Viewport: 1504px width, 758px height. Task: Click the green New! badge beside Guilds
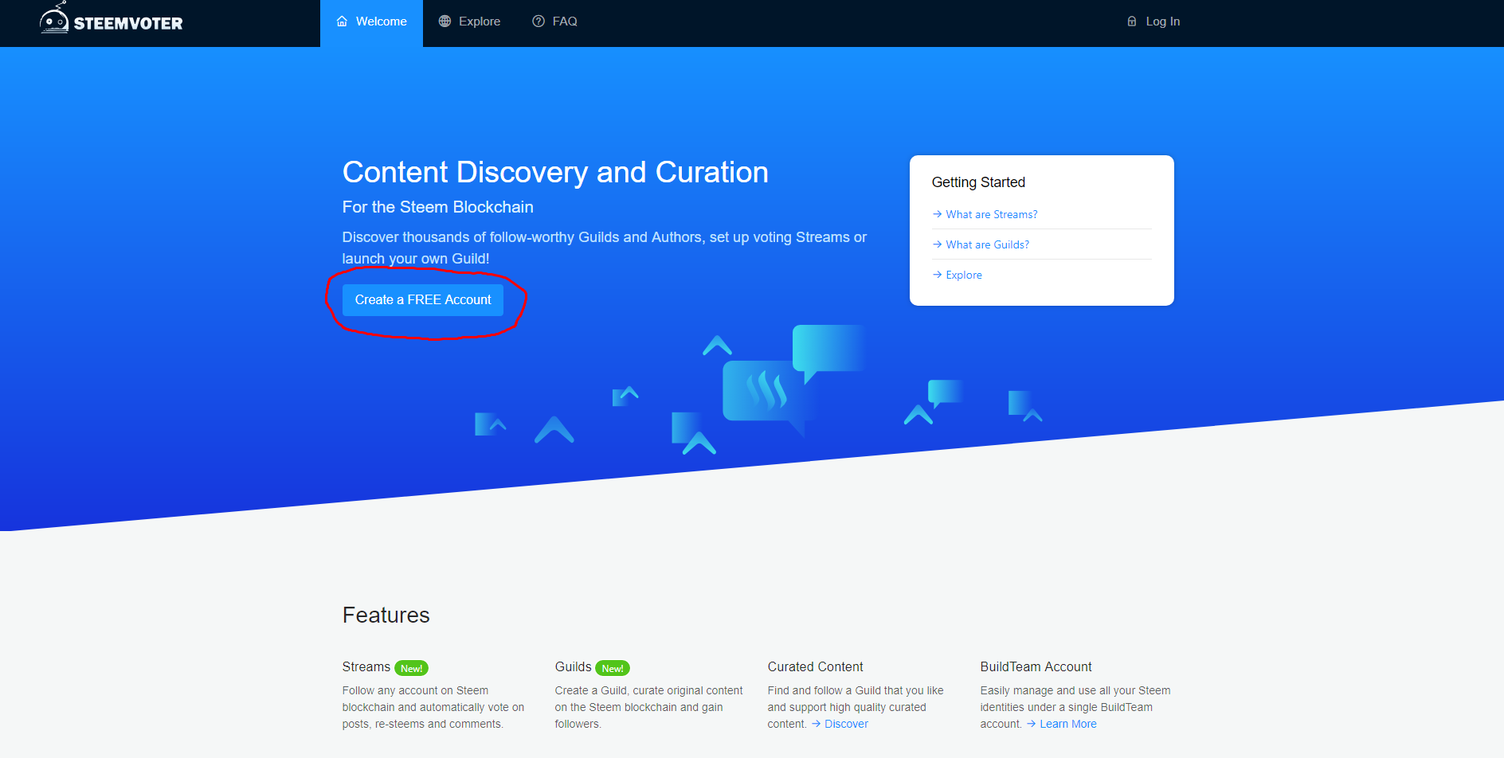pyautogui.click(x=613, y=668)
